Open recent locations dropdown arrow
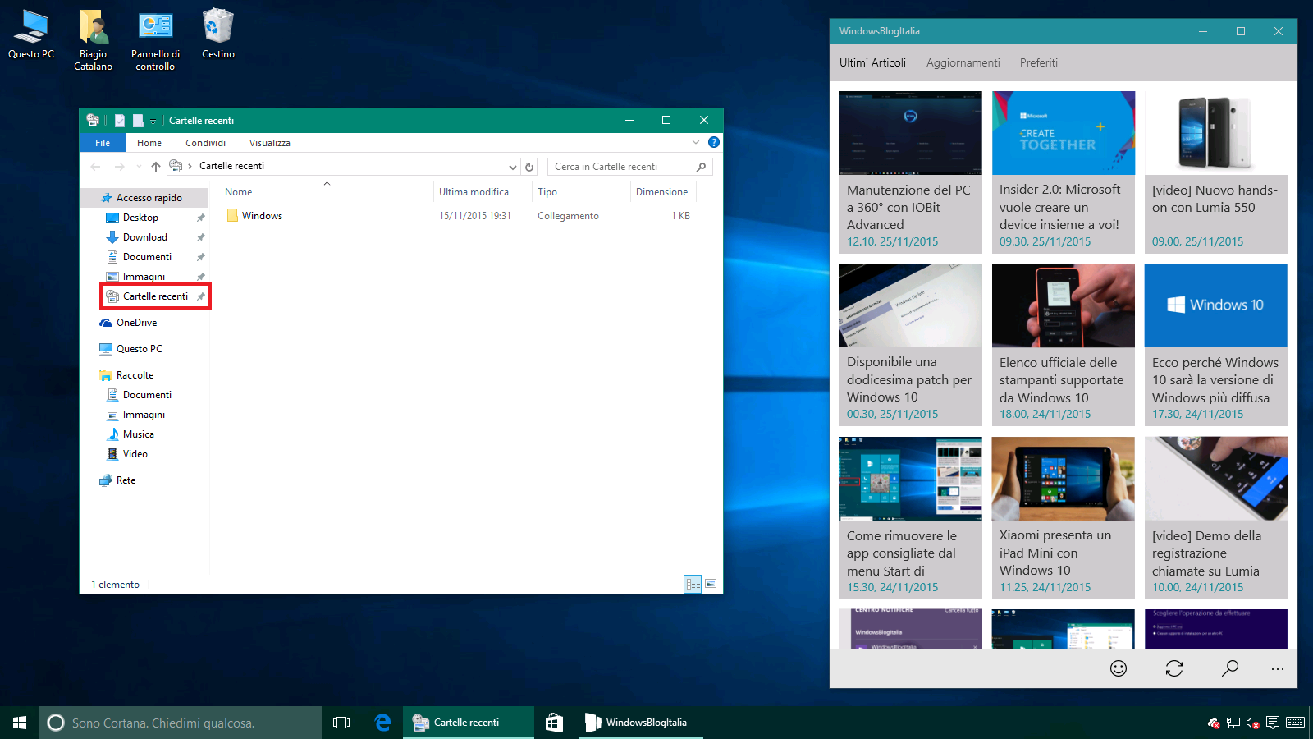Viewport: 1313px width, 739px height. (138, 167)
